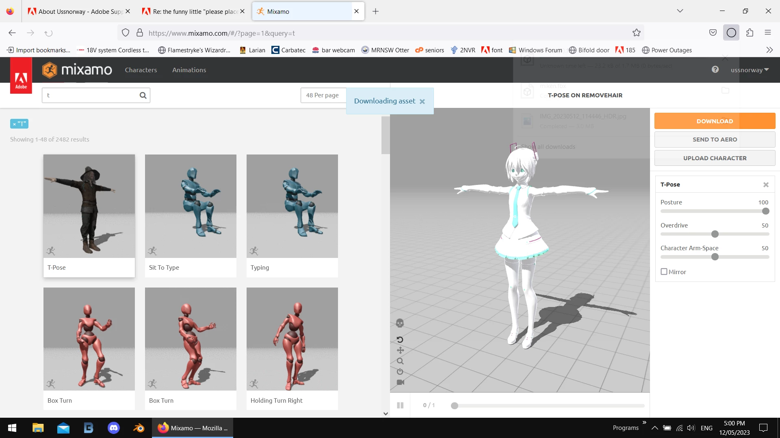Remove the "T" search filter tag
Viewport: 780px width, 438px height.
click(x=14, y=124)
